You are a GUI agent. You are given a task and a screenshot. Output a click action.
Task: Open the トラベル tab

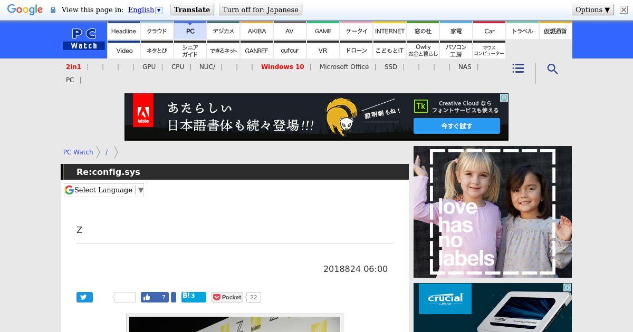pos(522,31)
